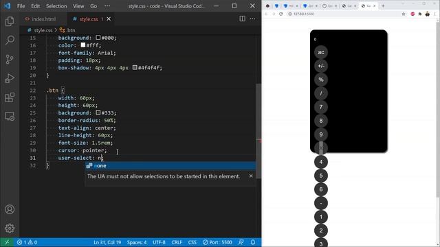Click the 8 calculator button
440x247 pixels.
pos(321,121)
